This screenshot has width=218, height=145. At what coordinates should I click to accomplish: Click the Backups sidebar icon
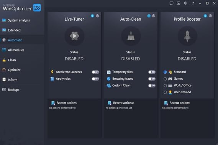click(4, 89)
